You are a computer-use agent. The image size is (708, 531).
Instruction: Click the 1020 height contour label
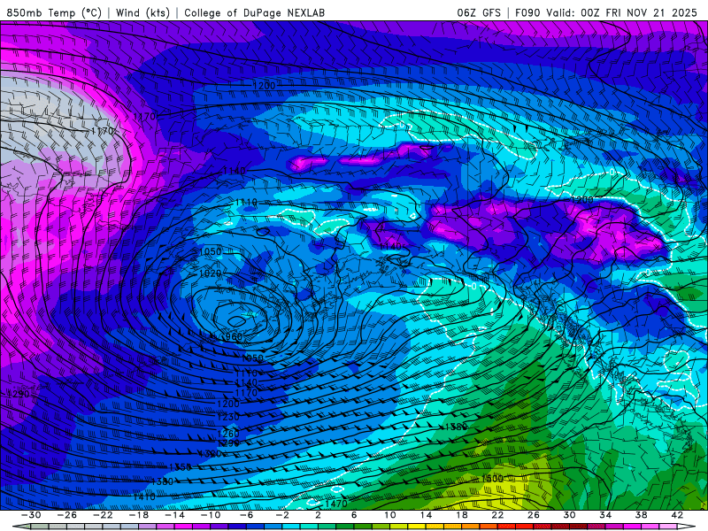coord(210,273)
